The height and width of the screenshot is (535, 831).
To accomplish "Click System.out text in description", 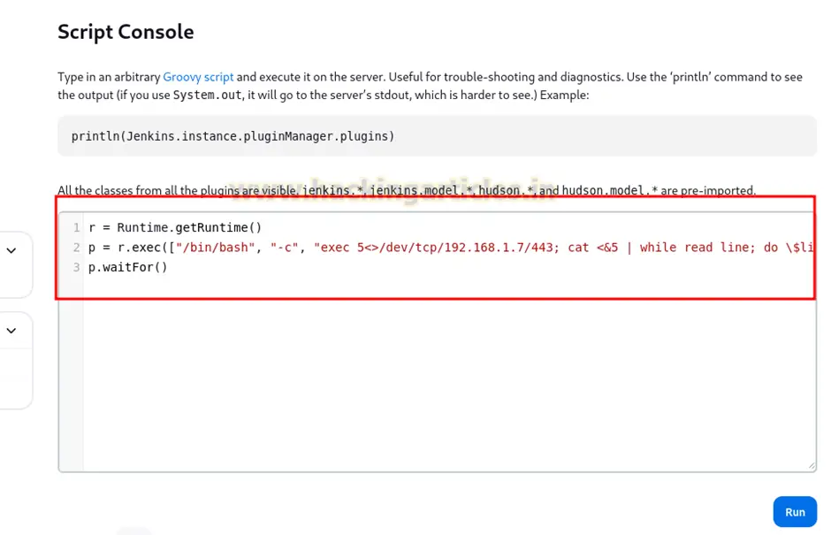I will pyautogui.click(x=207, y=96).
